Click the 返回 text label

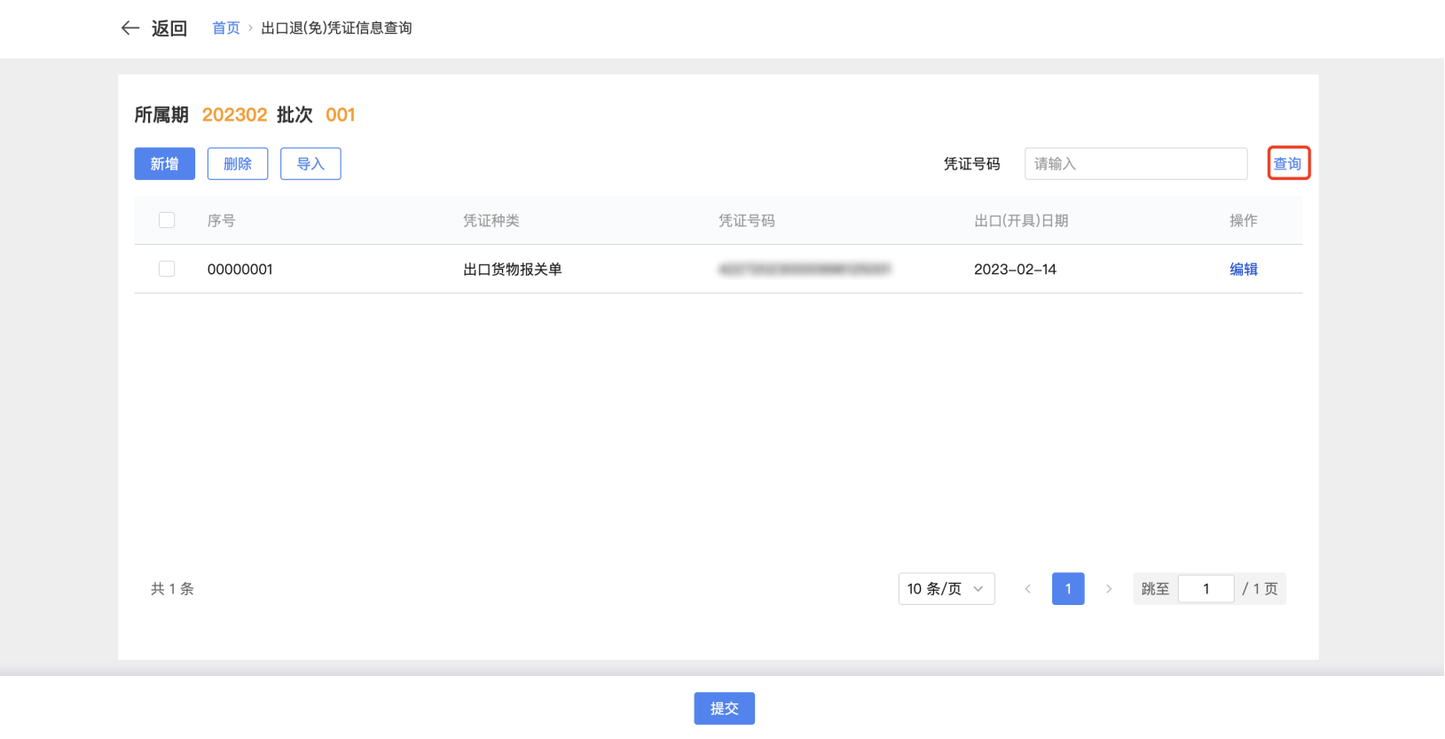(169, 28)
